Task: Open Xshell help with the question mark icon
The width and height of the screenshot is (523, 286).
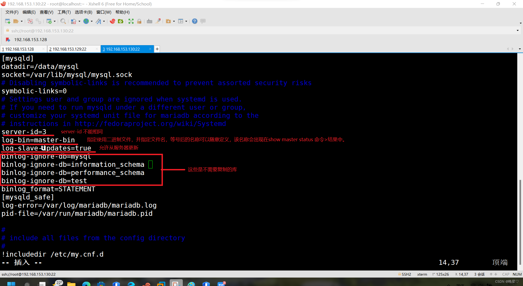Action: 194,21
